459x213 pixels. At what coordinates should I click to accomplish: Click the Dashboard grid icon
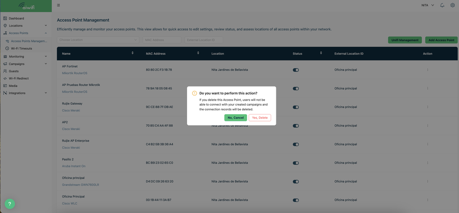[x=5, y=18]
